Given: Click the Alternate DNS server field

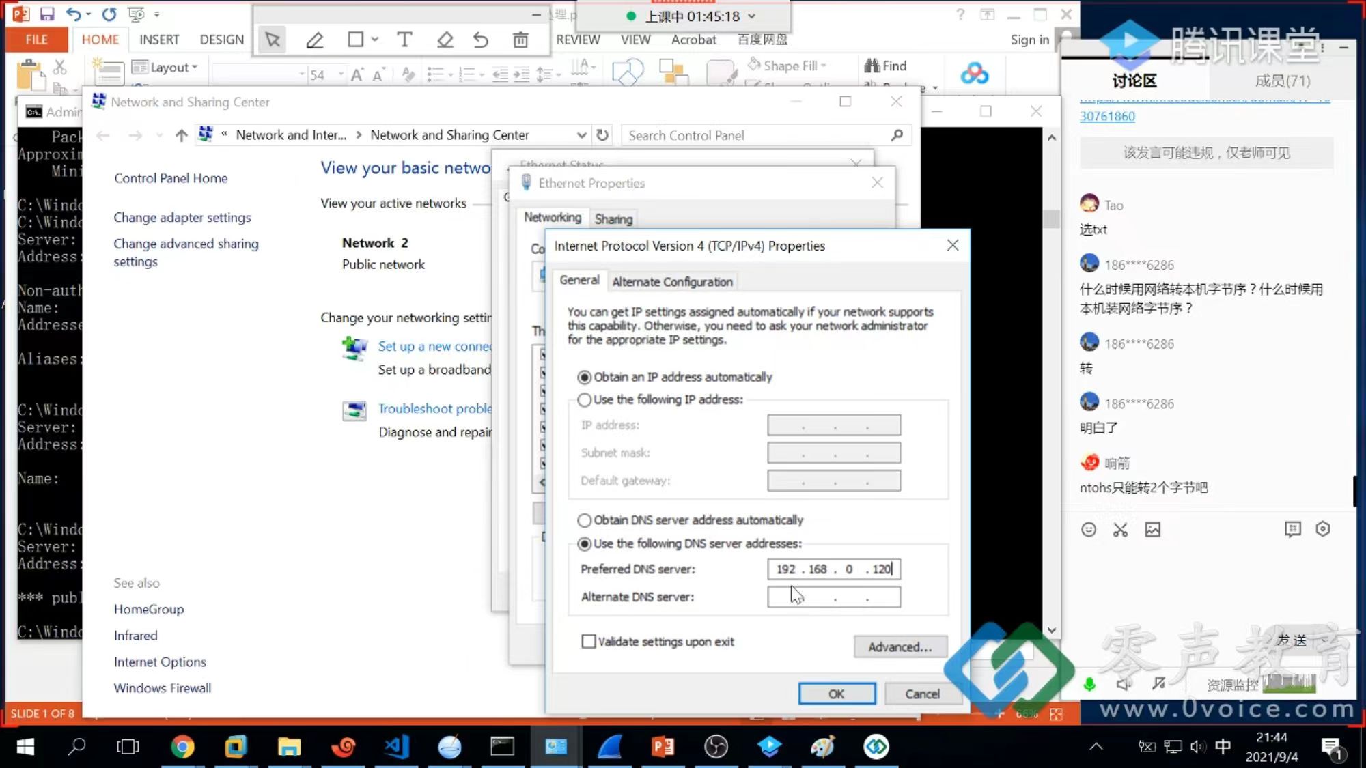Looking at the screenshot, I should click(833, 597).
